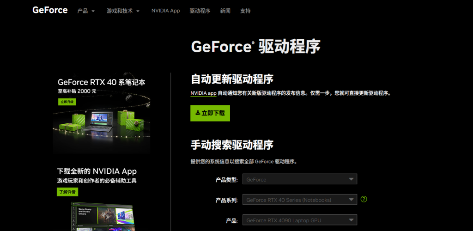Select 支持 in the top navigation
The image size is (473, 231).
pos(245,11)
